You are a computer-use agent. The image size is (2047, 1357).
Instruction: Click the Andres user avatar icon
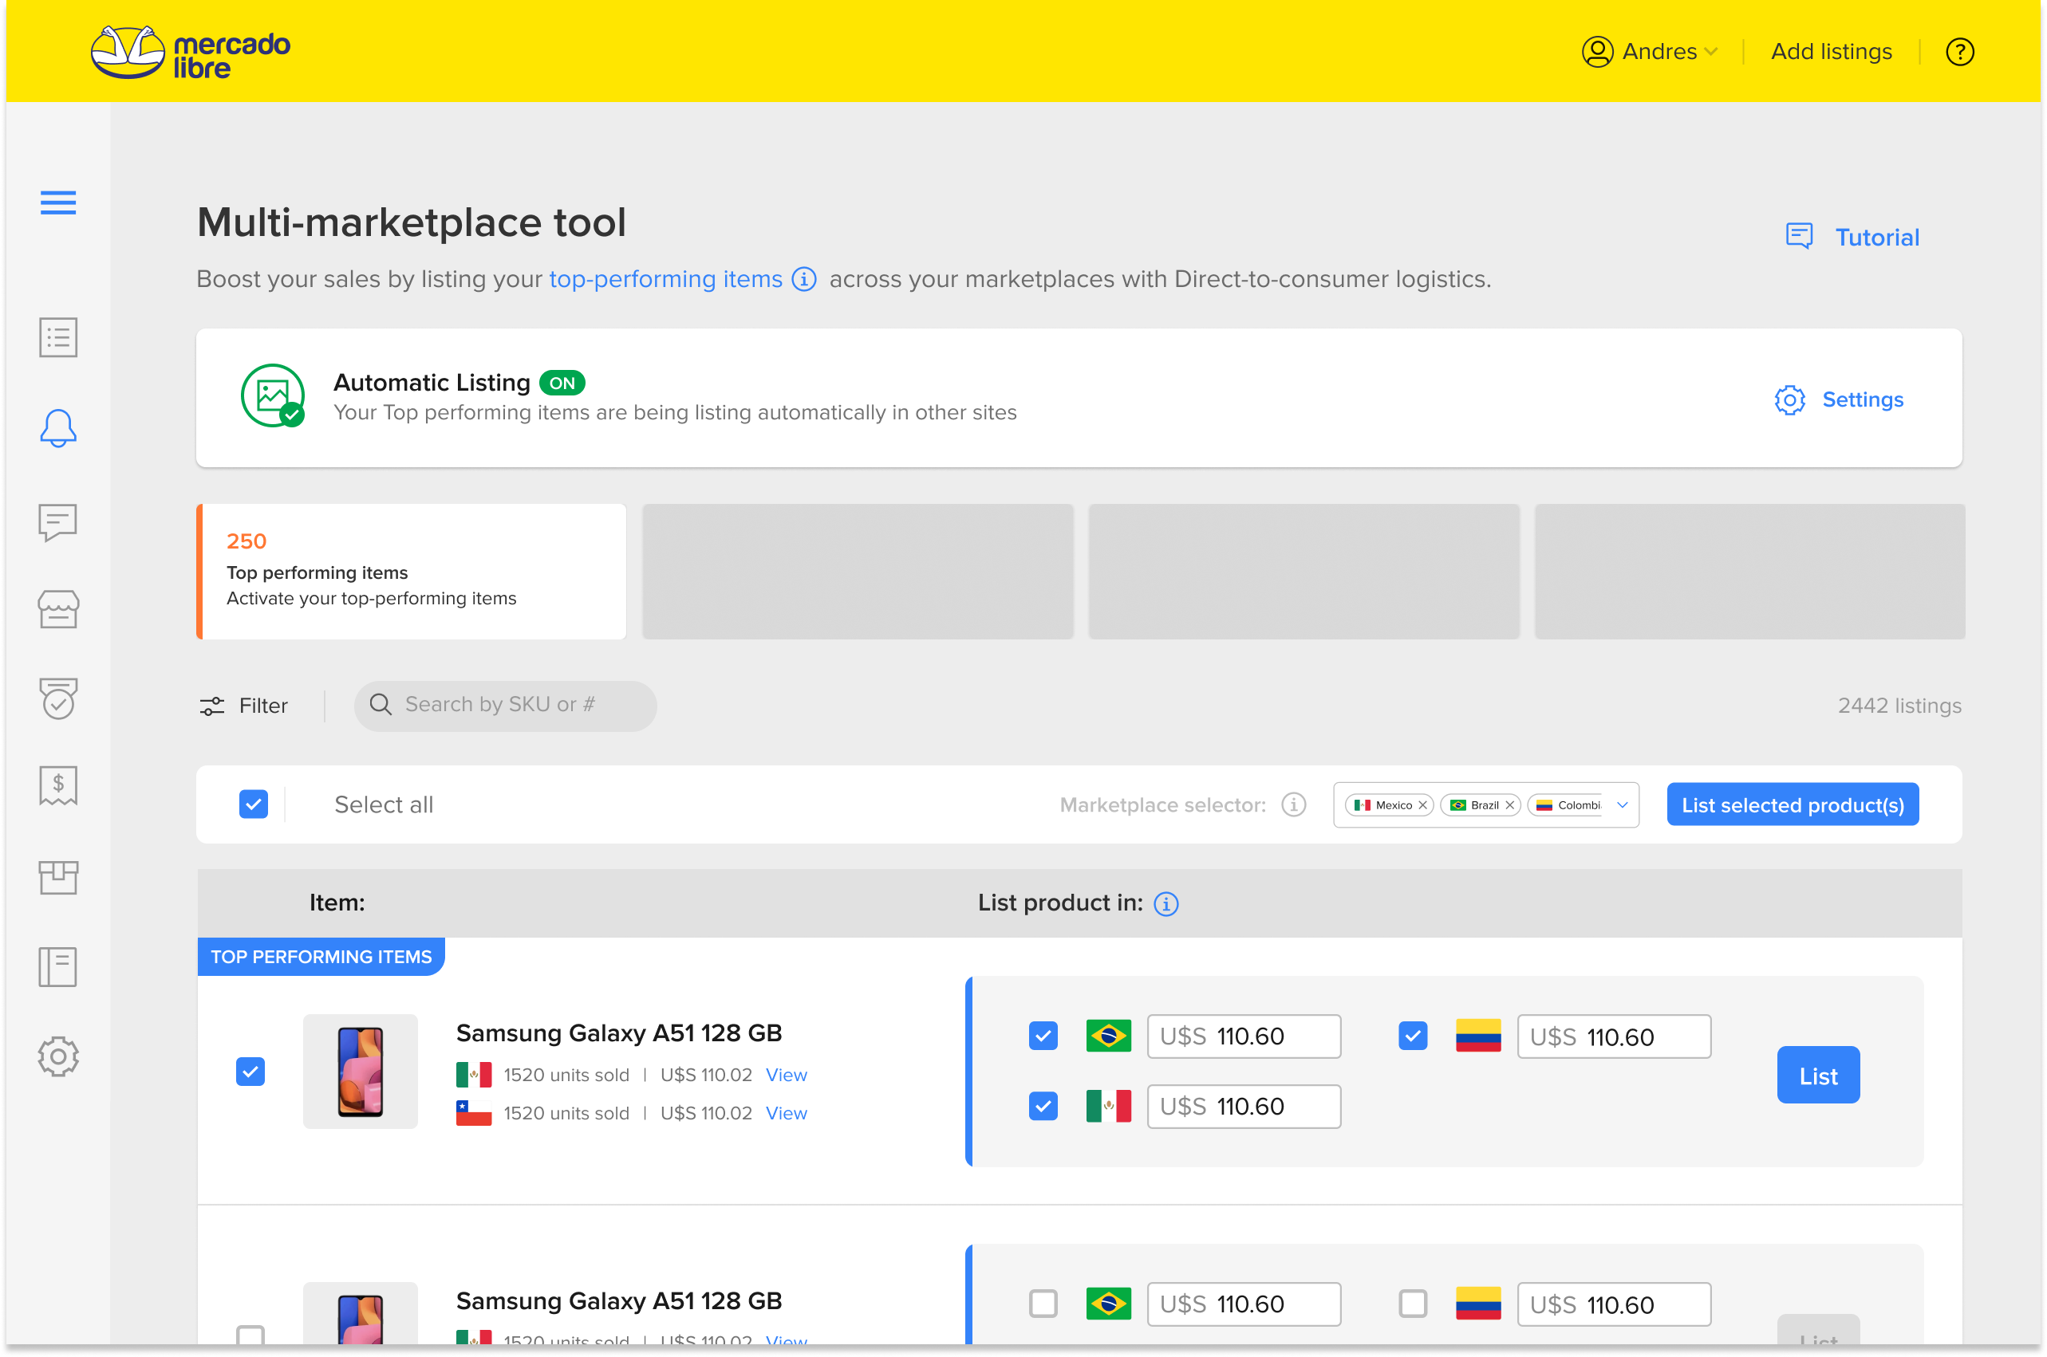[1597, 52]
